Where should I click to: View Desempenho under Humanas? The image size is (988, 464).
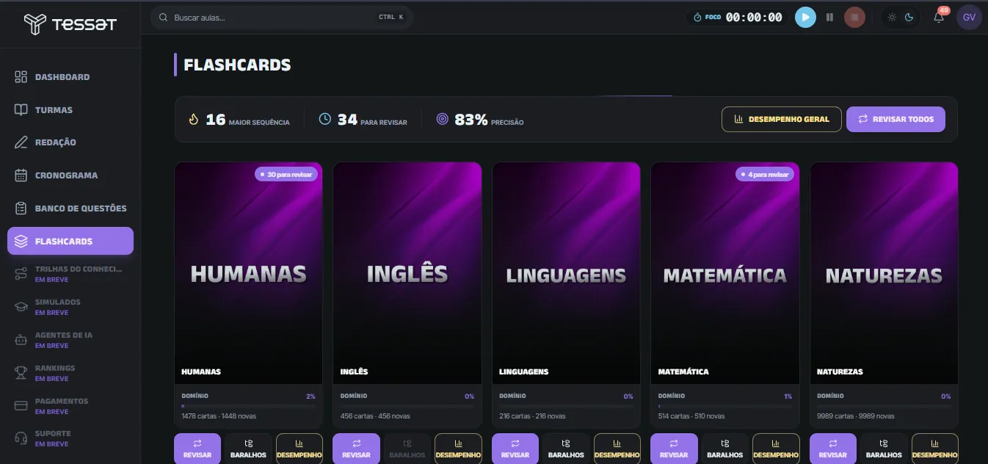299,449
